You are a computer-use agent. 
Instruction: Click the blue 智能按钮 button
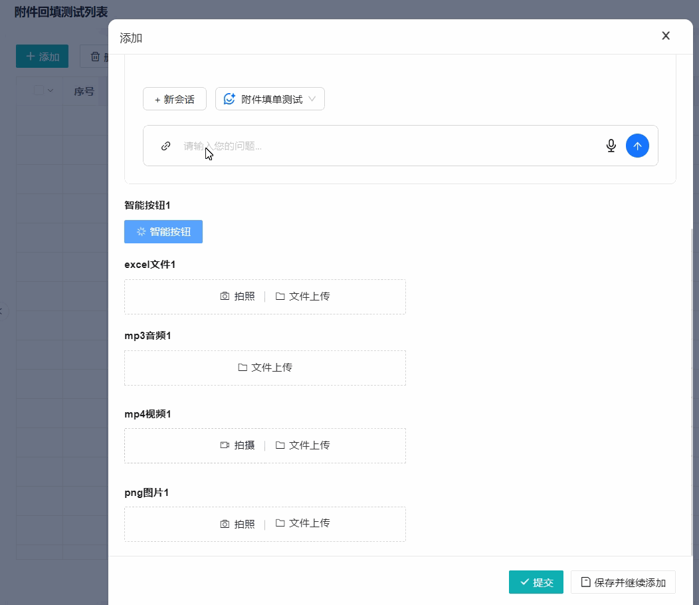[163, 232]
